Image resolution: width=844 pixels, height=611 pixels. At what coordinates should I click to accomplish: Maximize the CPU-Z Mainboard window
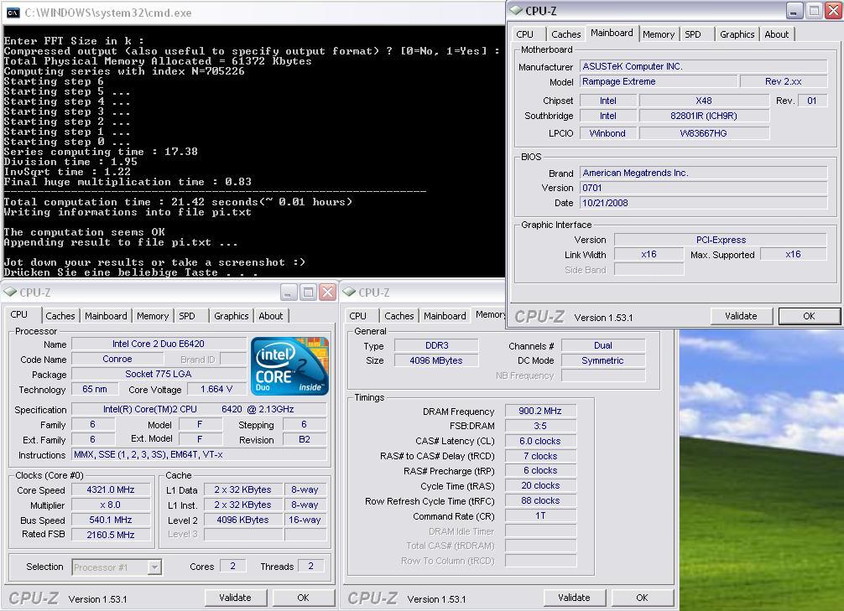(814, 10)
